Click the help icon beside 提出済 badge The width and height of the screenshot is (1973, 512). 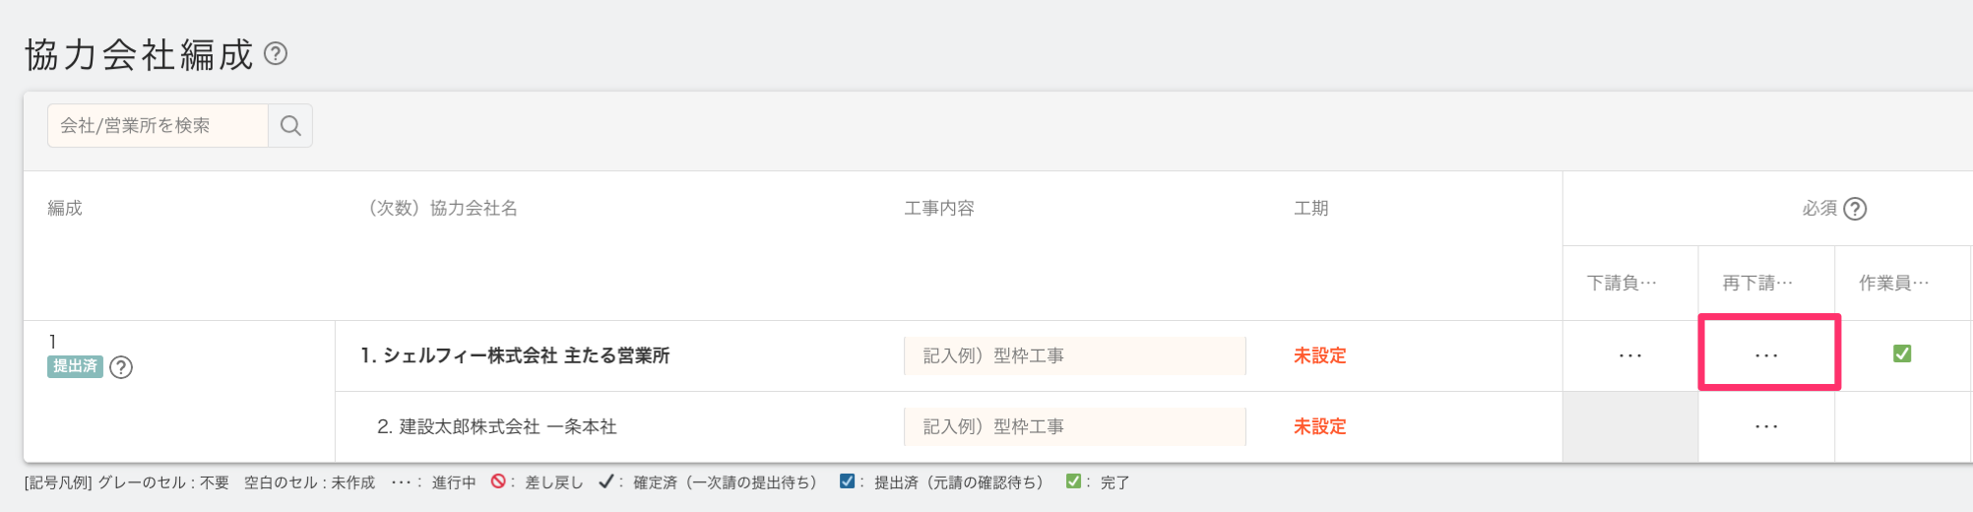click(x=121, y=367)
